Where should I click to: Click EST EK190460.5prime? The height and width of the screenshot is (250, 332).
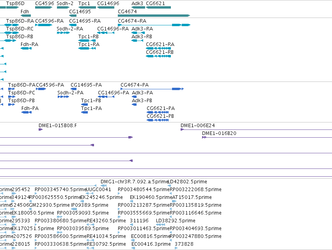coord(151,197)
